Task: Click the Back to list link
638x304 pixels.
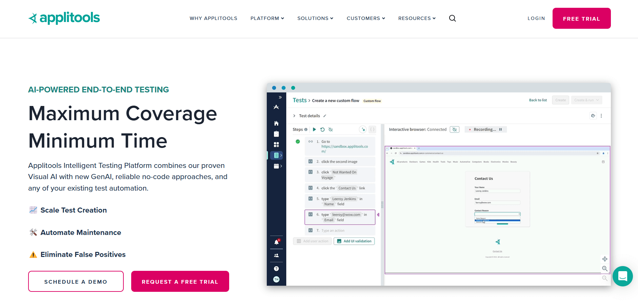Action: 538,100
